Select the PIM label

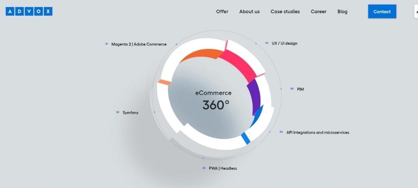pos(300,89)
